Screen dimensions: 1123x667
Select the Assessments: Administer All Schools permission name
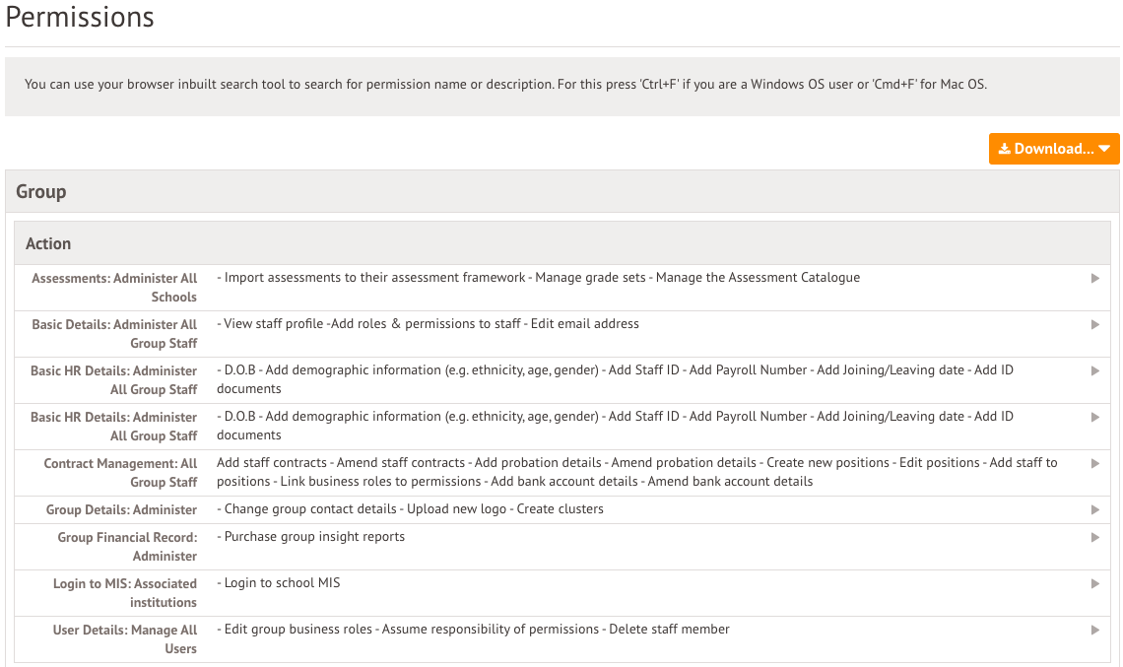[114, 288]
